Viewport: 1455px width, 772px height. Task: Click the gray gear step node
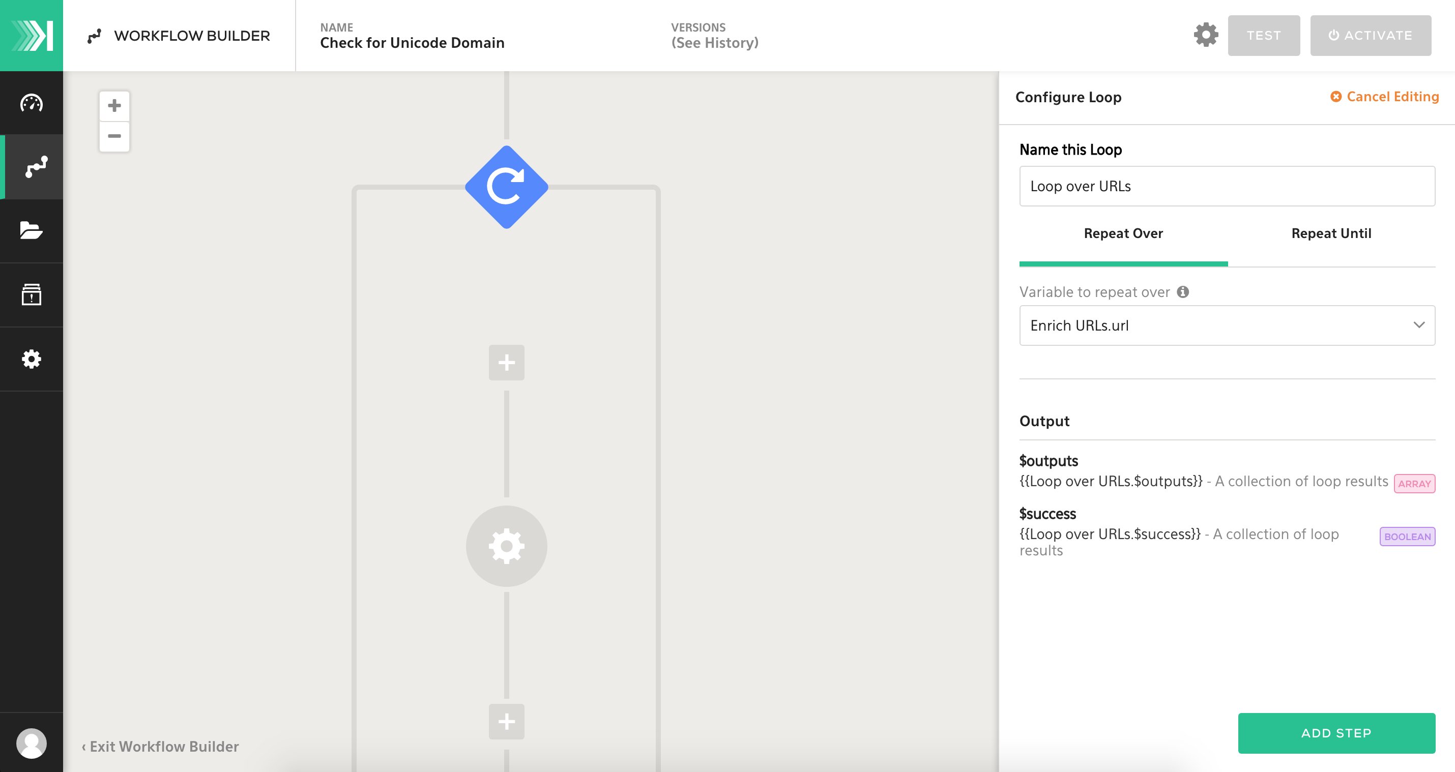coord(506,546)
